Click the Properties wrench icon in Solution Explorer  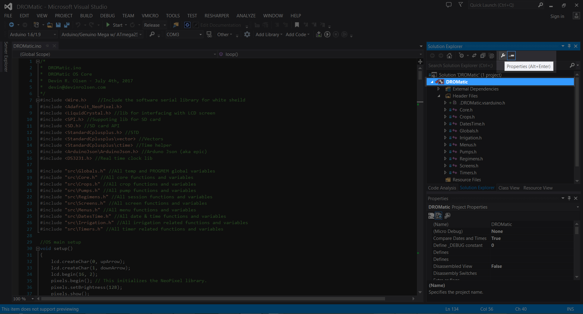click(503, 56)
